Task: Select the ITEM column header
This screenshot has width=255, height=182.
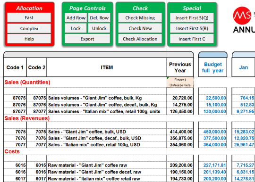Action: click(x=107, y=67)
